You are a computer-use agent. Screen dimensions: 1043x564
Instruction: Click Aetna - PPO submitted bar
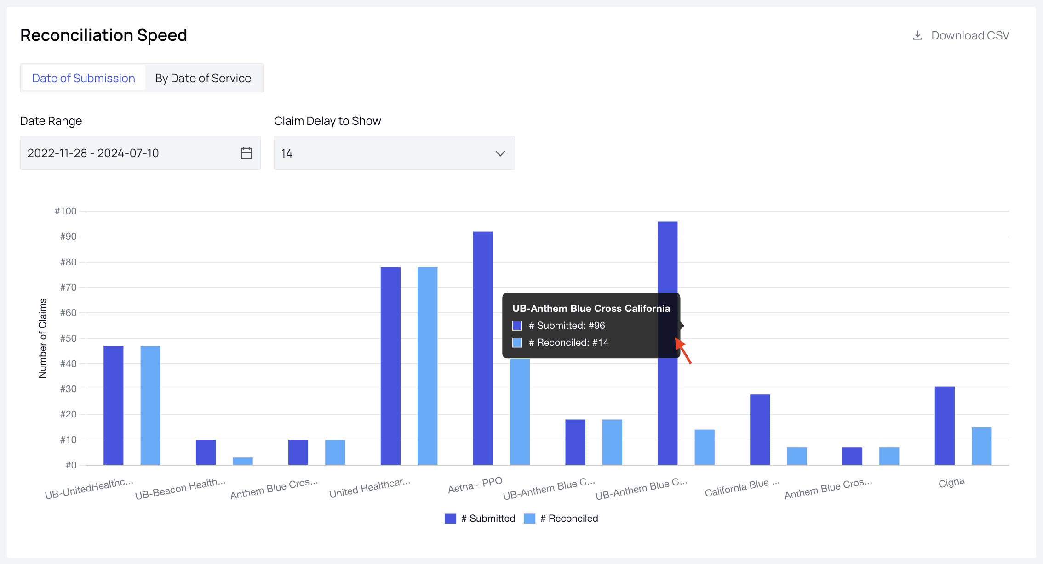click(x=482, y=349)
